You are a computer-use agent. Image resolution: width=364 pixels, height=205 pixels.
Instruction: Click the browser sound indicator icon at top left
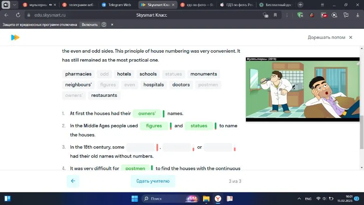pyautogui.click(x=6, y=4)
